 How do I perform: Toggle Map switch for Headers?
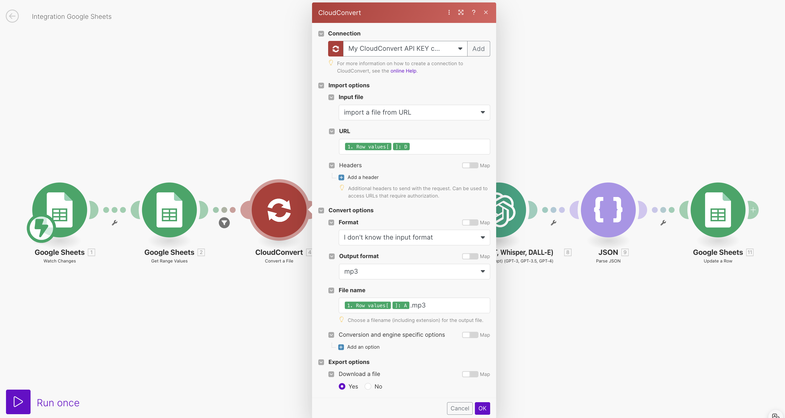click(470, 165)
